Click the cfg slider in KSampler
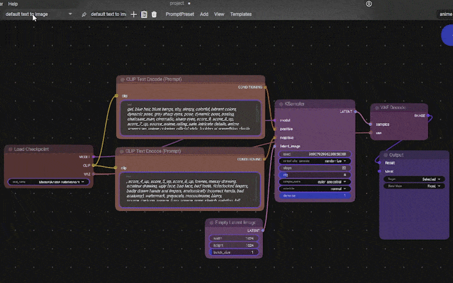Screen dimensions: 453x283 tap(315, 175)
